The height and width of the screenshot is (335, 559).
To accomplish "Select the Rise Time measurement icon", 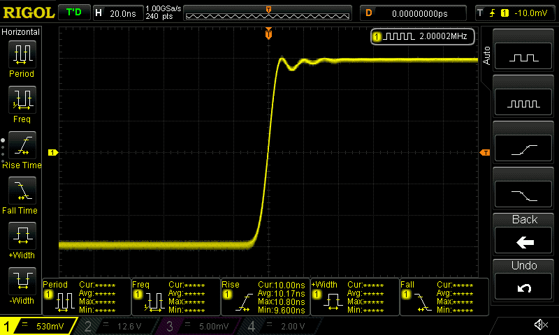I will click(22, 145).
